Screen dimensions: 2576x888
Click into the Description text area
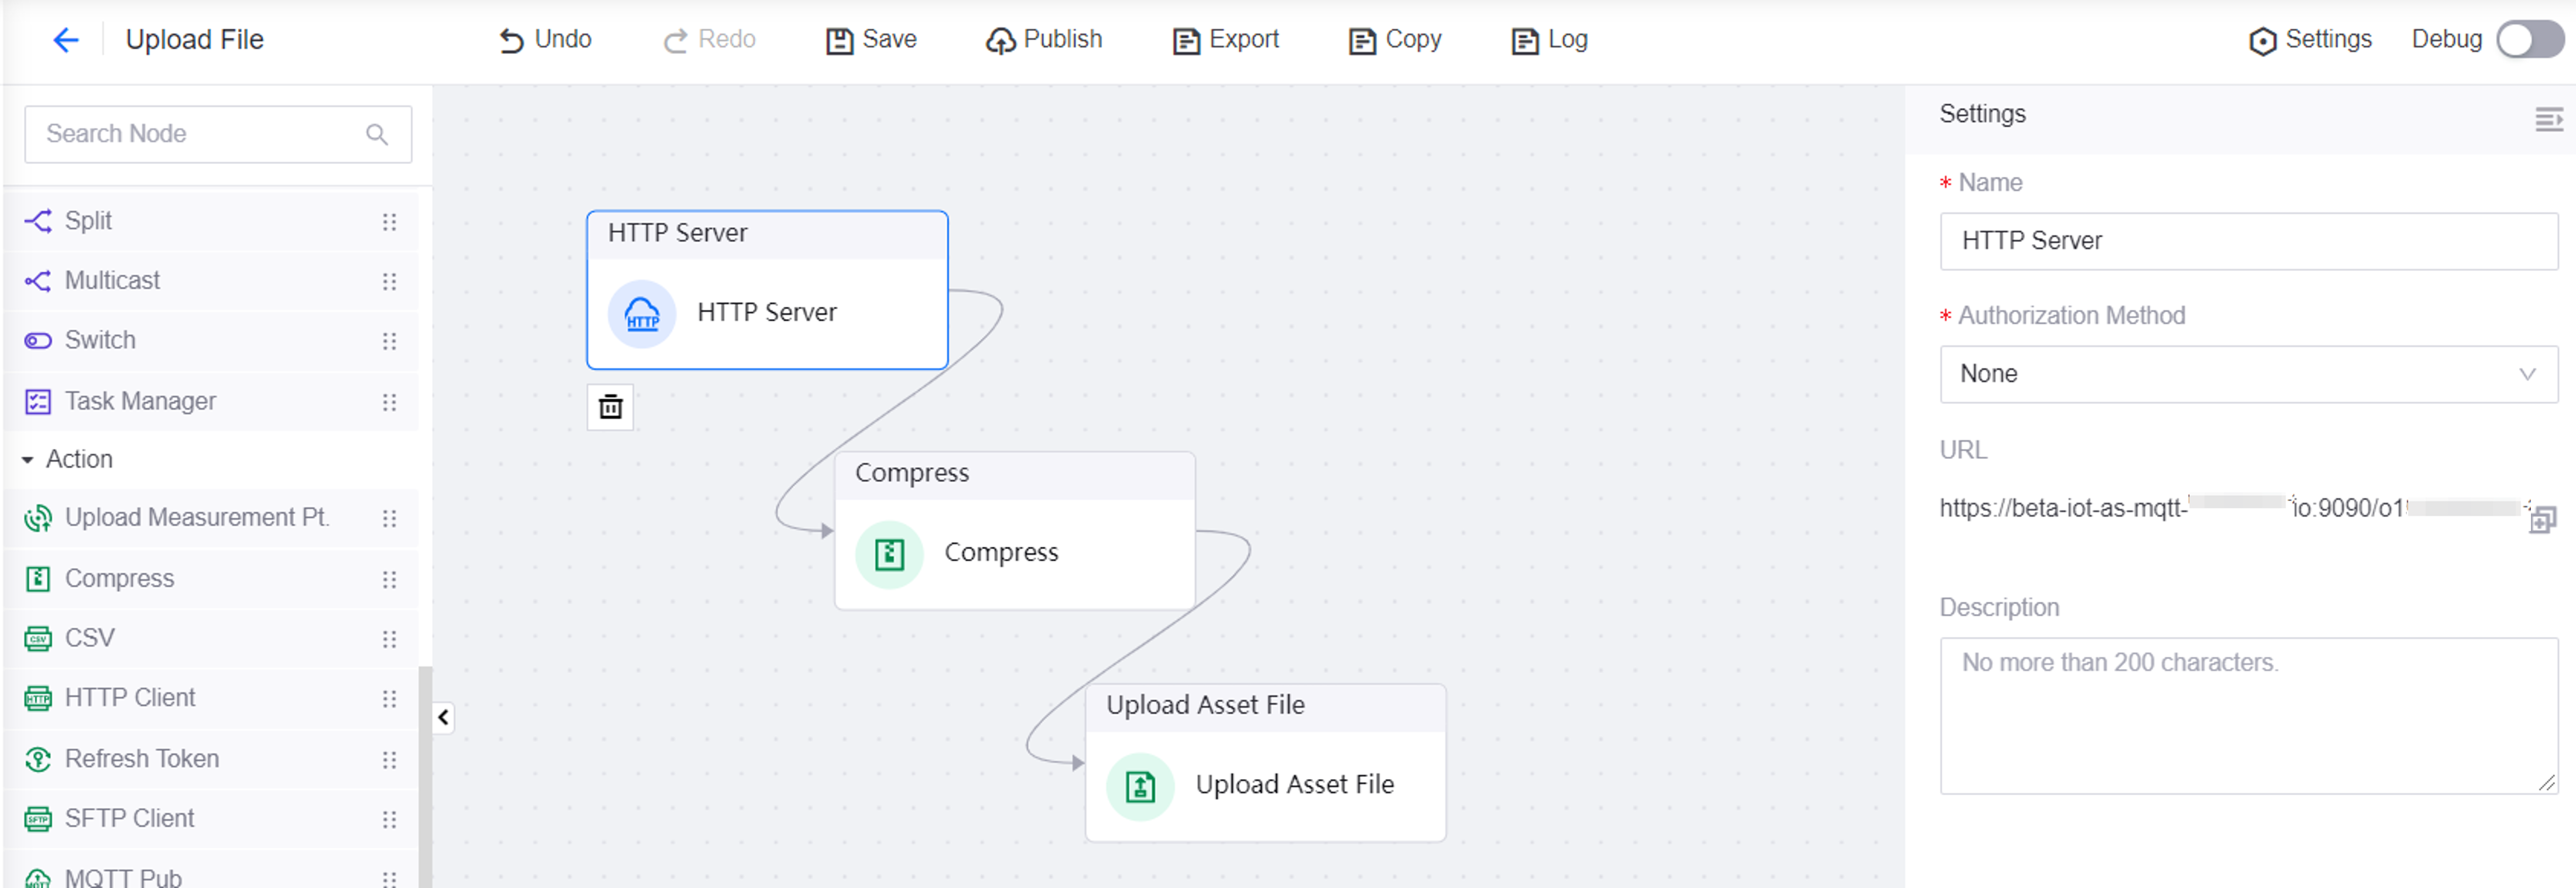coord(2247,715)
